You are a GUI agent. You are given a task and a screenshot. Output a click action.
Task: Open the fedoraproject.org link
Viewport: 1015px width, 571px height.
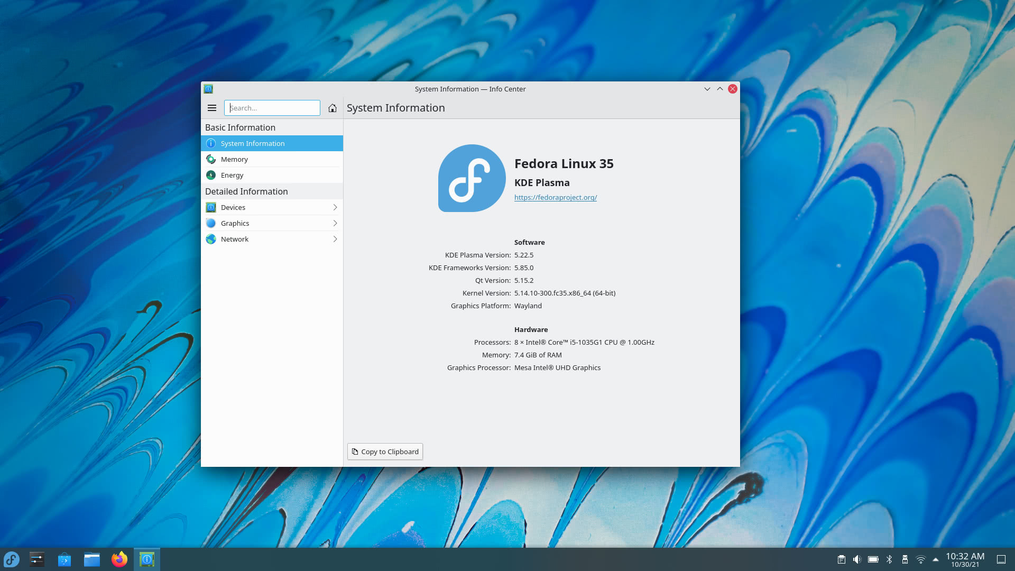point(555,197)
